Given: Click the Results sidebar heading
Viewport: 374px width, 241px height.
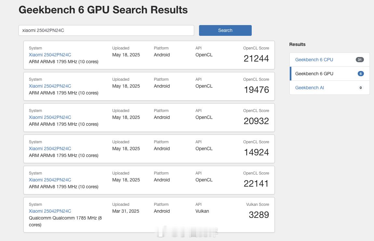Looking at the screenshot, I should pyautogui.click(x=297, y=44).
